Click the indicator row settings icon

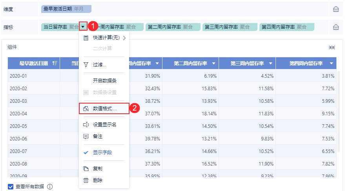click(336, 27)
